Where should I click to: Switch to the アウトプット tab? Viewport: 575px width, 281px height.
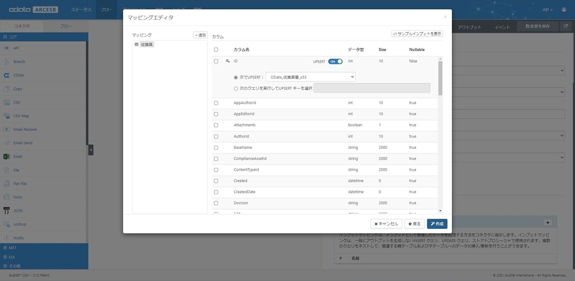click(x=469, y=27)
